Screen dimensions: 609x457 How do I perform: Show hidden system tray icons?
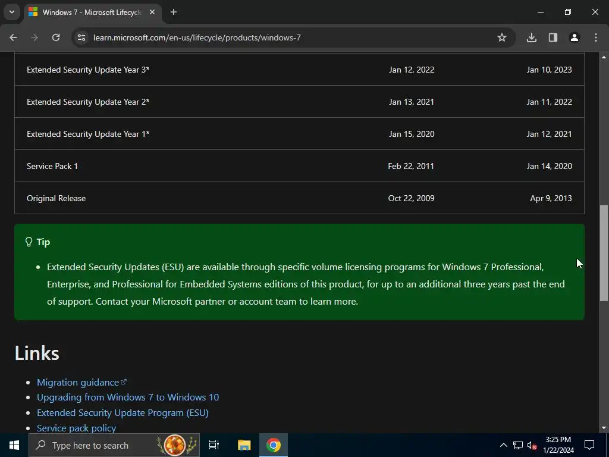[503, 445]
